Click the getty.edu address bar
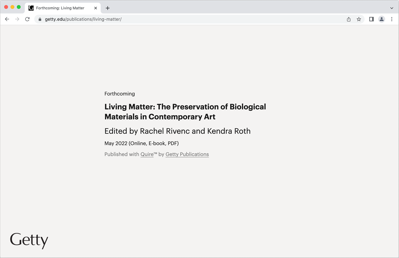The width and height of the screenshot is (399, 258). click(181, 19)
